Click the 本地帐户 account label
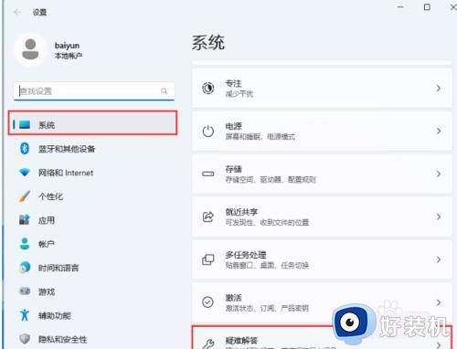 click(69, 56)
